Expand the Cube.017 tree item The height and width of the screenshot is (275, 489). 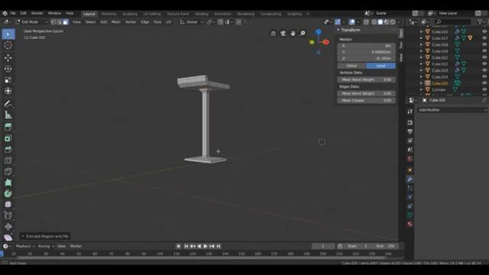pyautogui.click(x=421, y=38)
